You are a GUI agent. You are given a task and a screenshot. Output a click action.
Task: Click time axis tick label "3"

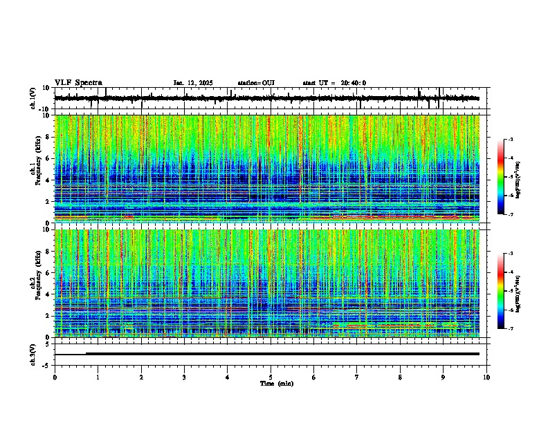[184, 377]
